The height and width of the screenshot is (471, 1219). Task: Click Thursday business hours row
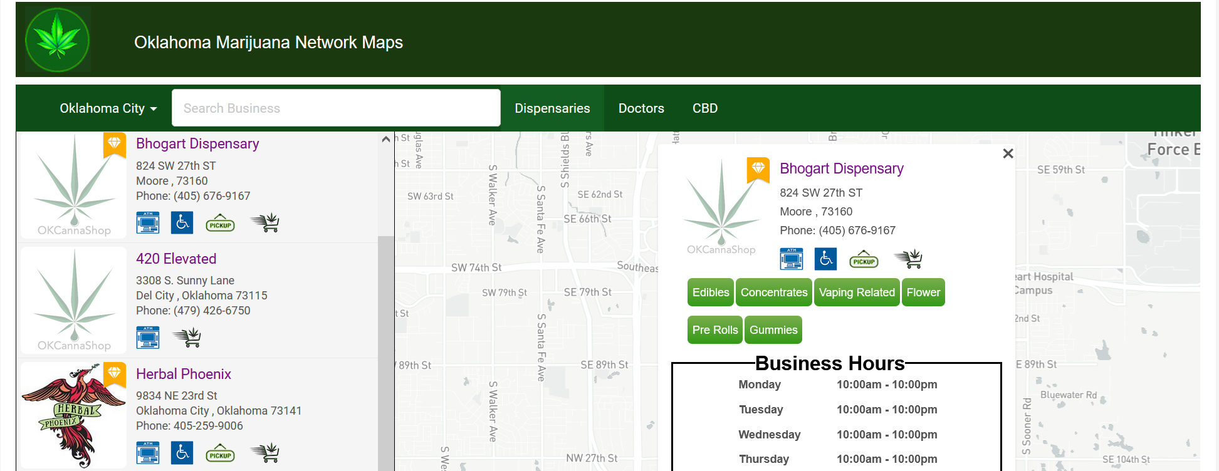(x=837, y=459)
